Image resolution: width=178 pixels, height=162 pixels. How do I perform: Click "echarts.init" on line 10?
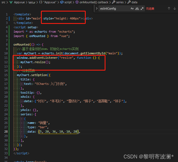pyautogui.click(x=52, y=53)
